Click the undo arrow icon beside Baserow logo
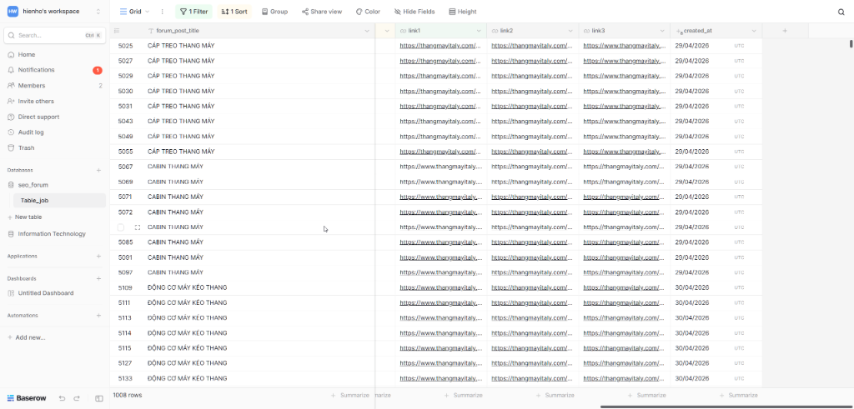Viewport: 854px width, 409px height. tap(62, 398)
